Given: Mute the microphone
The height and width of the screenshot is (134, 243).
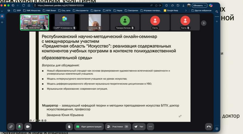Looking at the screenshot, I should click(x=19, y=126).
